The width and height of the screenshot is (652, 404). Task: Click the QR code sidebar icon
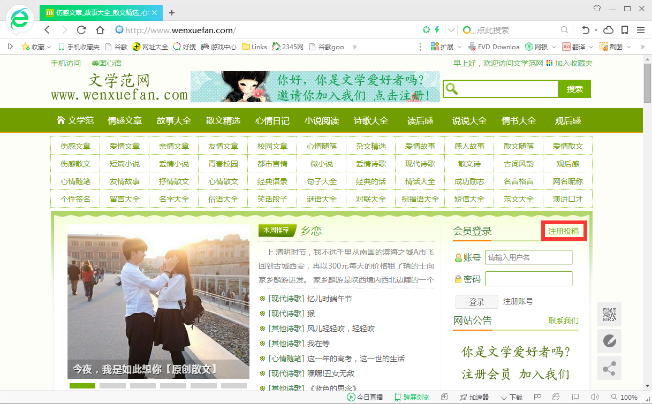tap(609, 315)
